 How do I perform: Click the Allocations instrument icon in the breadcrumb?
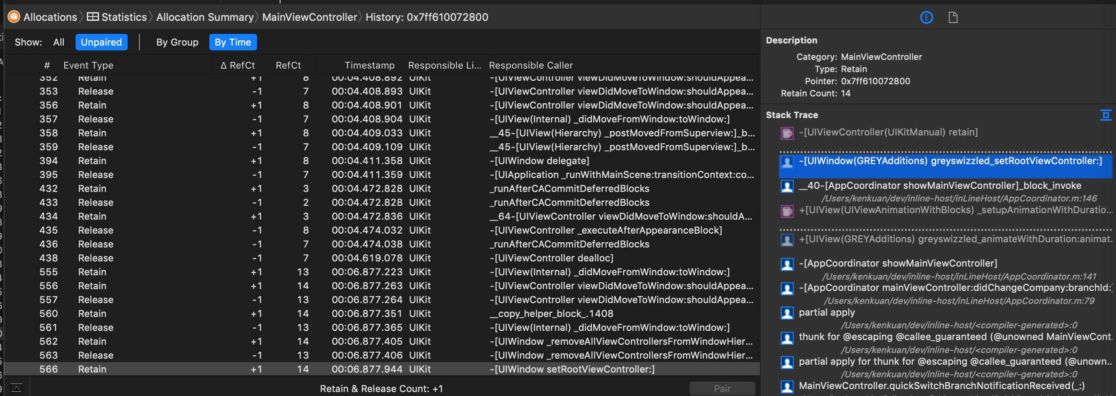(14, 17)
